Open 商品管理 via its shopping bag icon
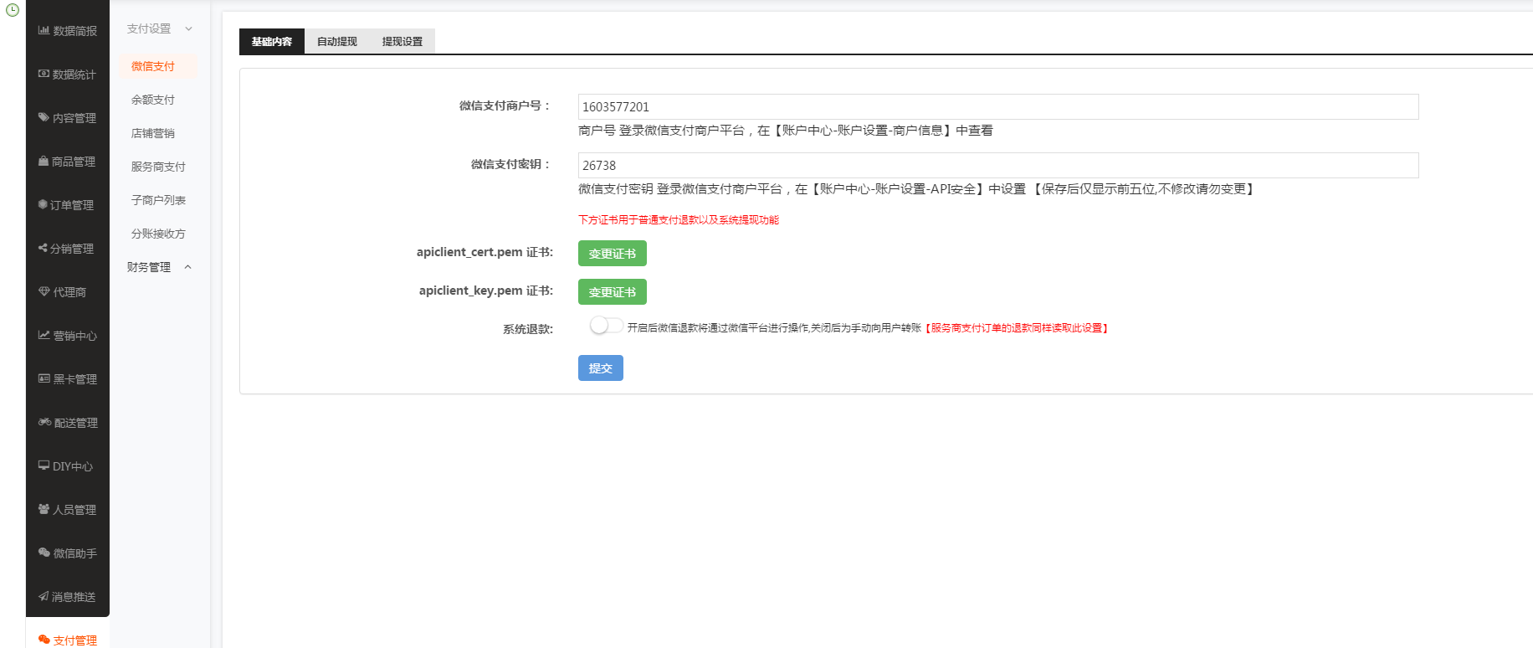The image size is (1533, 648). (44, 161)
